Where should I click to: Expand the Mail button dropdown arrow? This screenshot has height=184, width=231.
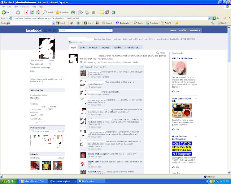click(x=83, y=13)
